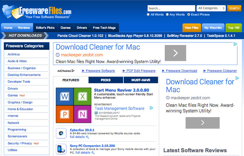
Task: Click mackeeper.zeobit.com in the right sidebar ad
Action: (190, 98)
